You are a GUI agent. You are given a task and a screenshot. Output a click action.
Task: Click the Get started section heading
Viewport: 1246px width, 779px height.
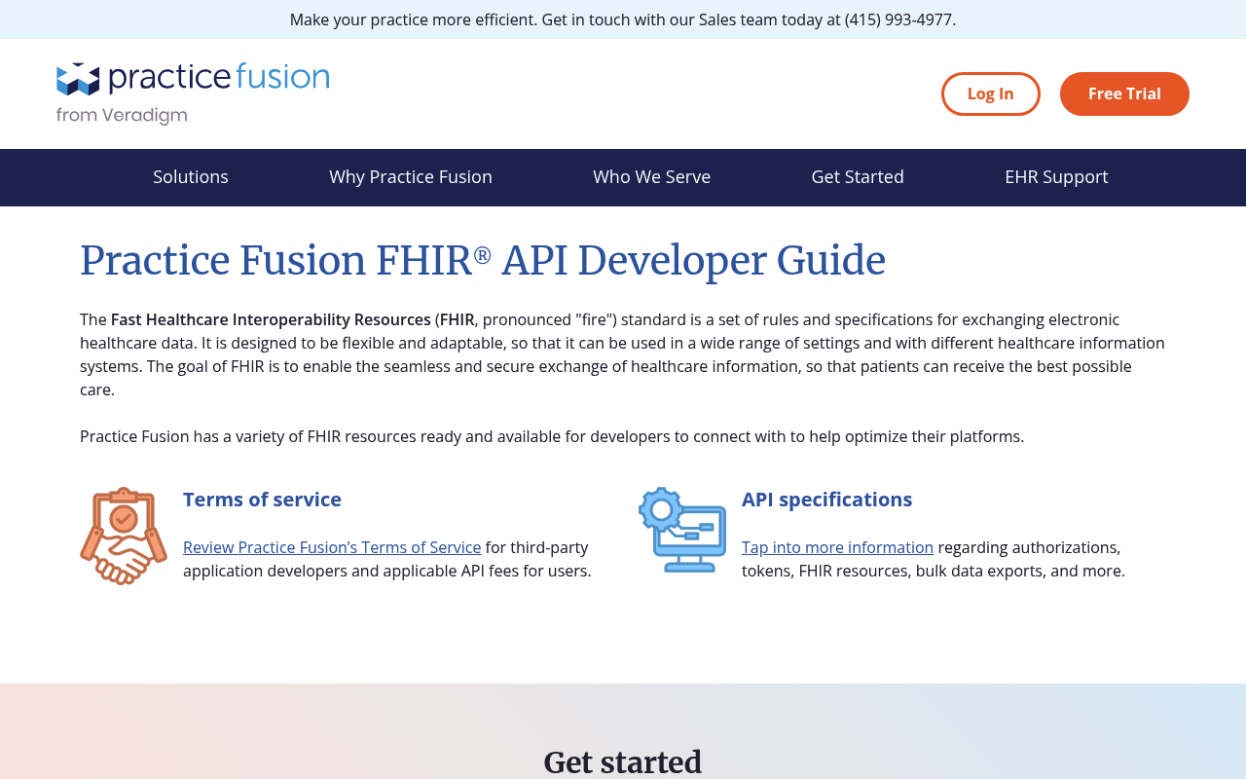(623, 762)
